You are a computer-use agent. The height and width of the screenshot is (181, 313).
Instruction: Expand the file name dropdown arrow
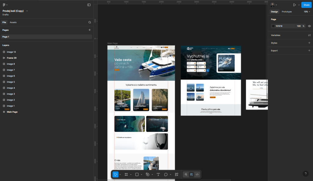(27, 11)
